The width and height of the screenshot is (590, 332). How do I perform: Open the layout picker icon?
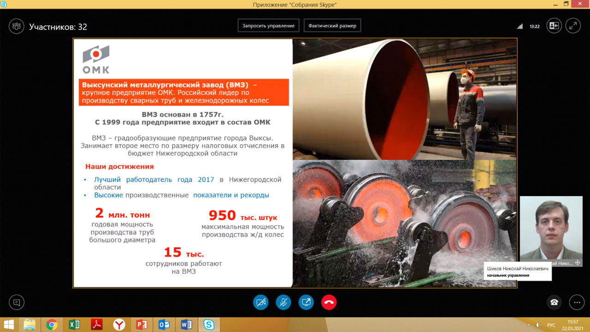[554, 26]
